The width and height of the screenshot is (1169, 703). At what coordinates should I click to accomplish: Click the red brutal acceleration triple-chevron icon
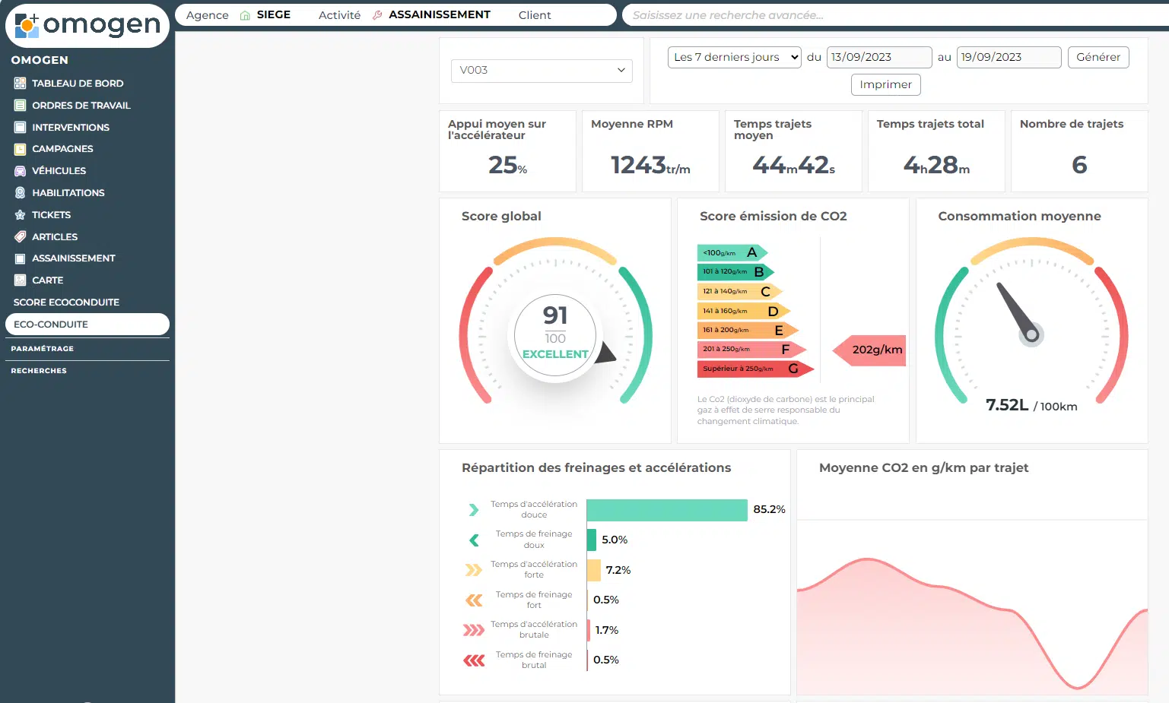click(x=474, y=630)
